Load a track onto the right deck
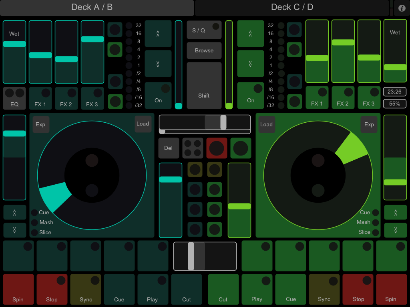Image resolution: width=410 pixels, height=307 pixels. click(267, 124)
